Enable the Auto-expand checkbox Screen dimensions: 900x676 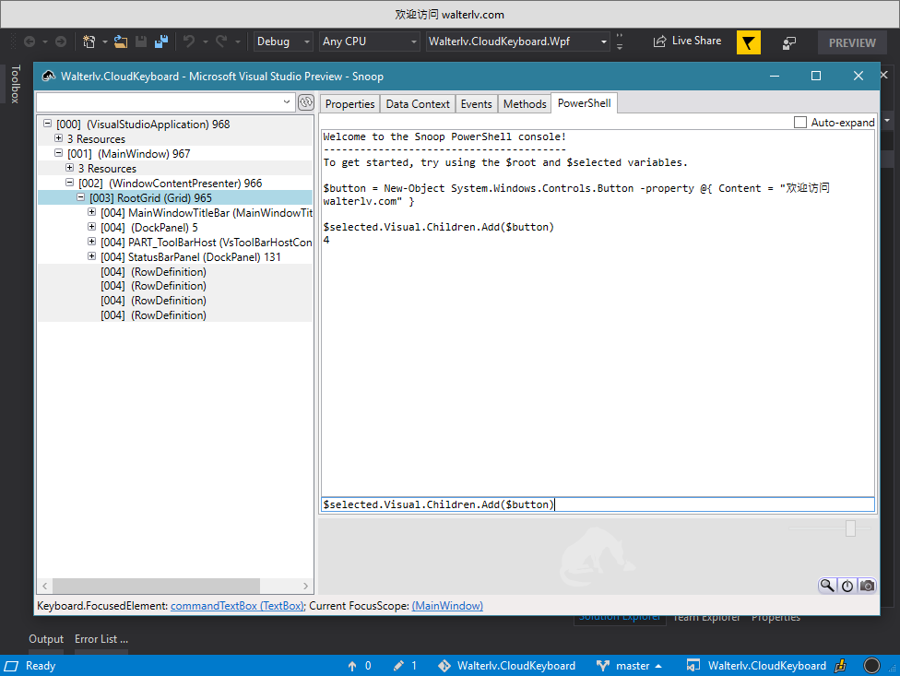[800, 122]
